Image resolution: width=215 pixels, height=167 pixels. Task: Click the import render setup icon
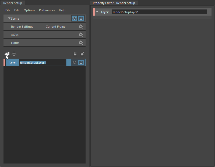[14, 54]
